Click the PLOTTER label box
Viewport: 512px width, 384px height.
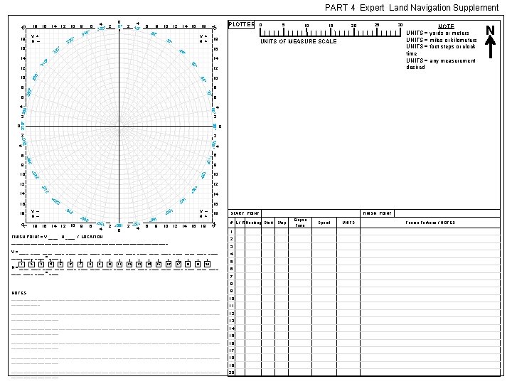tap(241, 24)
